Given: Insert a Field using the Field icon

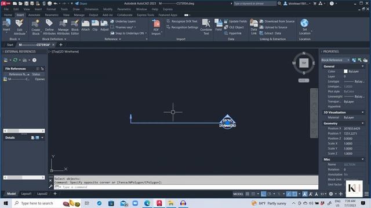Looking at the screenshot, I should coord(218,23).
